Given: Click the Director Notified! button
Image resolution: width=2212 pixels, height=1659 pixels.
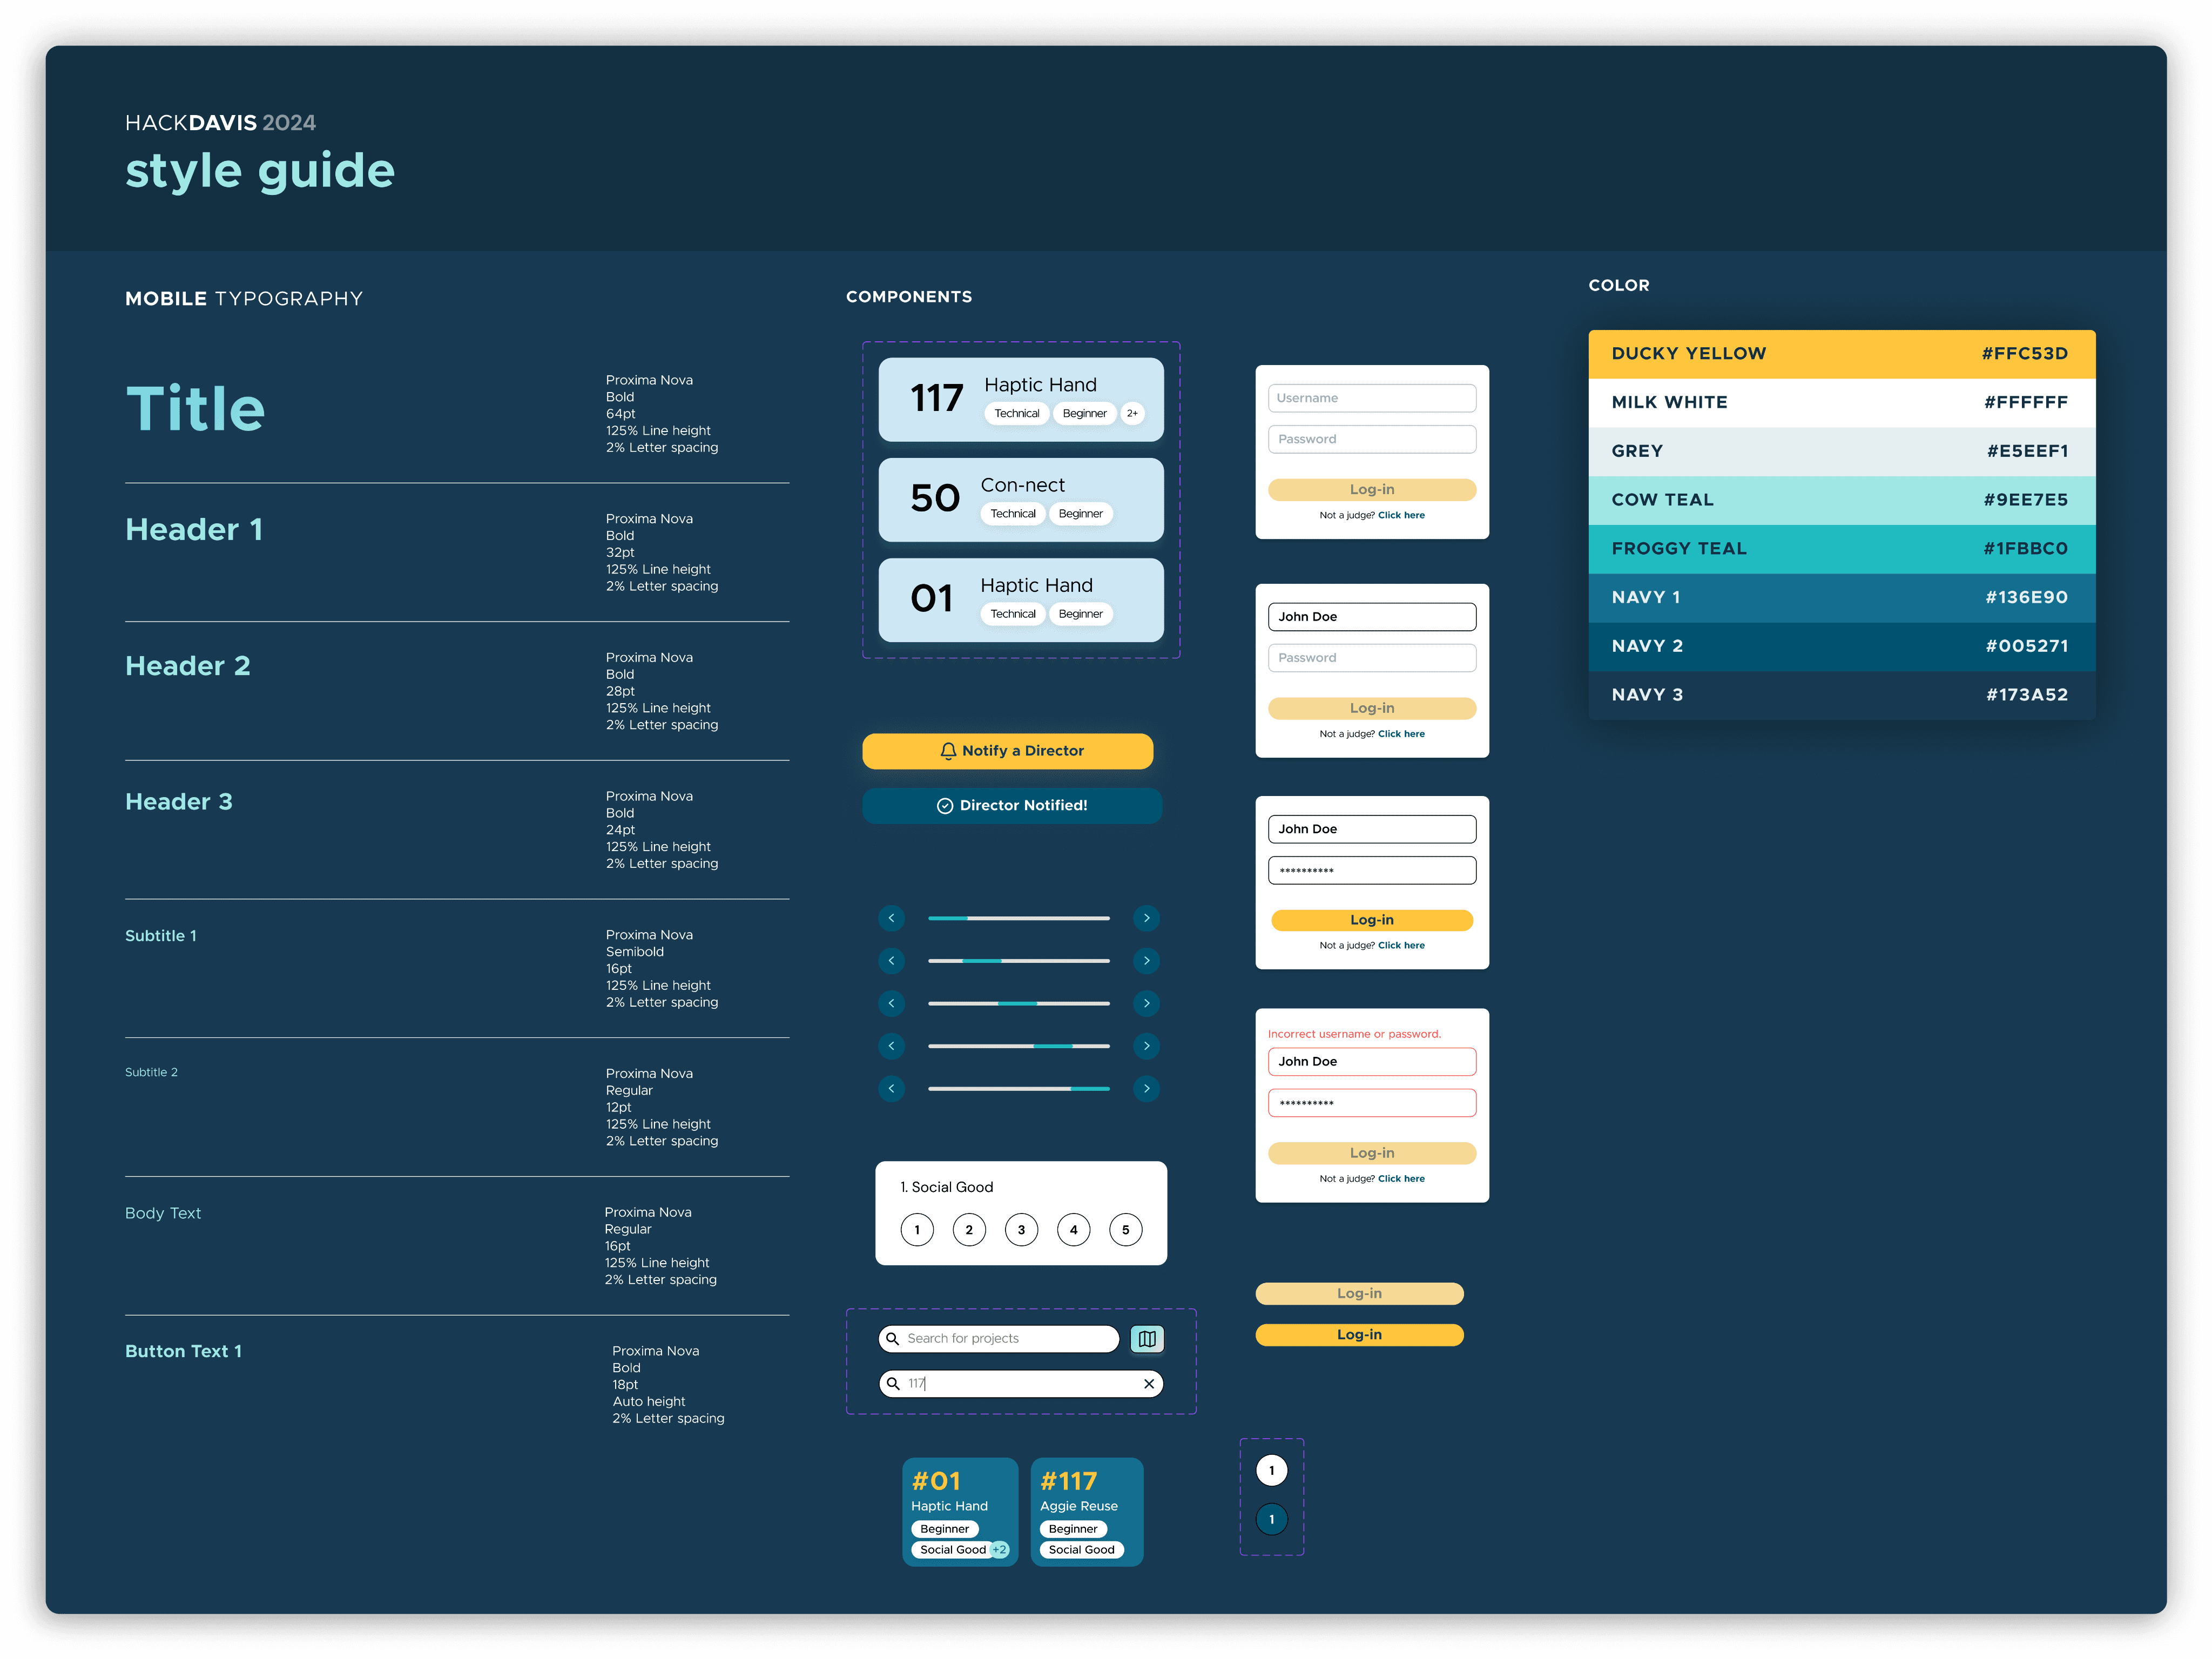Looking at the screenshot, I should coord(1012,805).
